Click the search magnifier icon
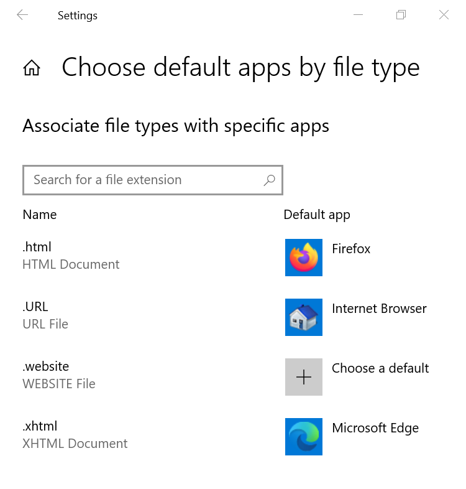This screenshot has width=466, height=489. pyautogui.click(x=269, y=180)
